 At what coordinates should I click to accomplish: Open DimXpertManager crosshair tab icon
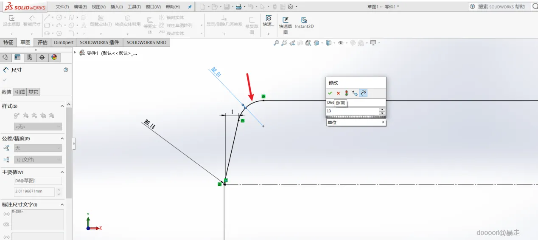pyautogui.click(x=42, y=57)
